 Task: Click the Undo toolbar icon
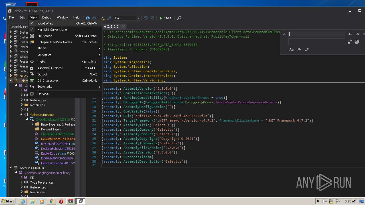pyautogui.click(x=146, y=18)
